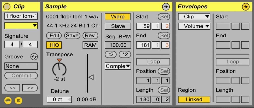Click the Groove hot-swap circular icon
254x108 pixels.
coord(34,57)
